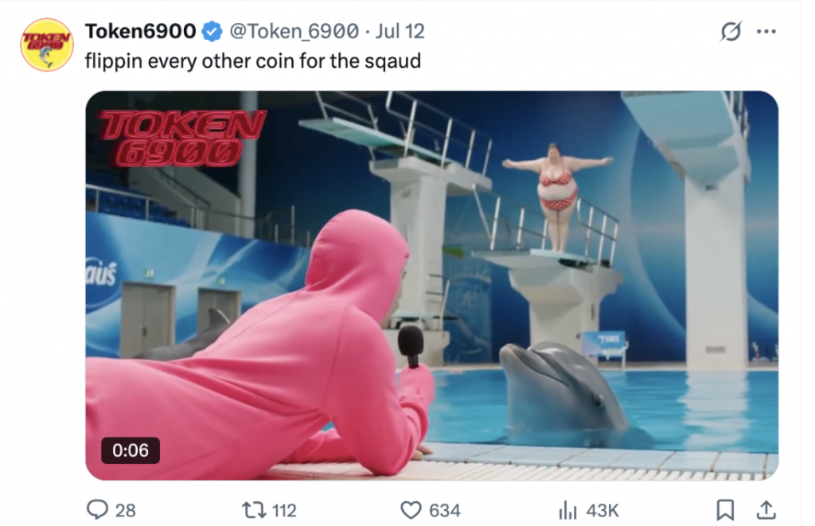Screen dimensions: 815x526
Task: Click the tweet text about flippin coins
Action: (252, 60)
